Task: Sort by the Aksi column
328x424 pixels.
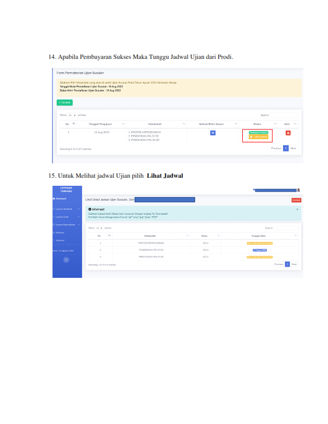Action: pyautogui.click(x=288, y=124)
